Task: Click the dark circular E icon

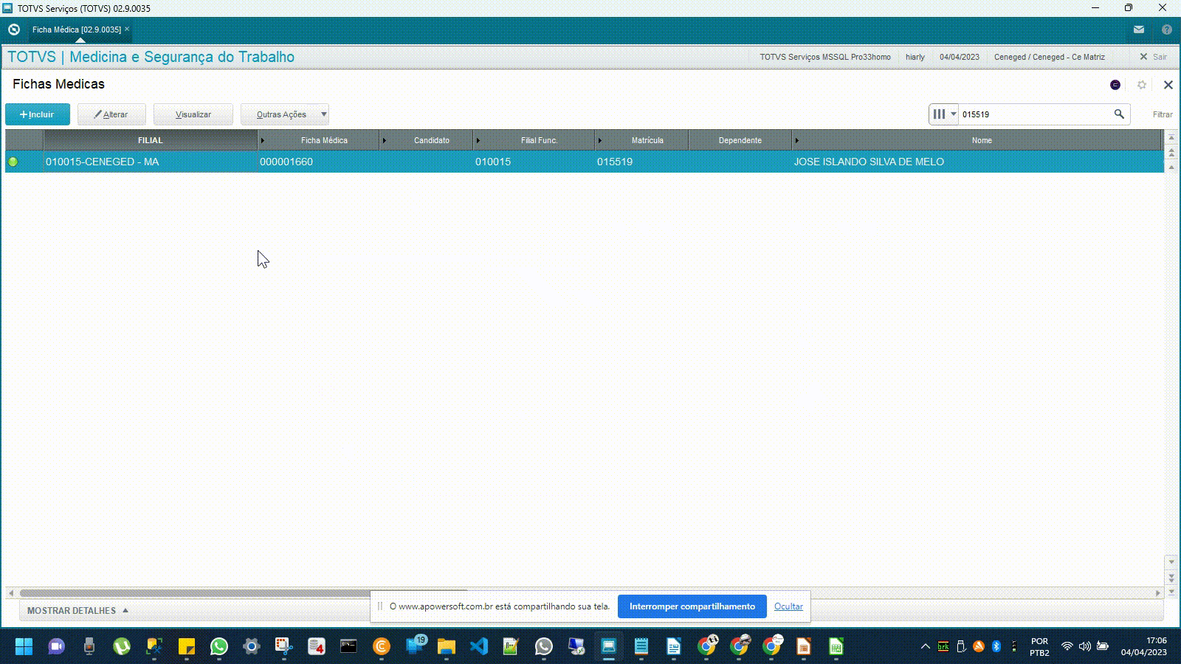Action: tap(1115, 85)
